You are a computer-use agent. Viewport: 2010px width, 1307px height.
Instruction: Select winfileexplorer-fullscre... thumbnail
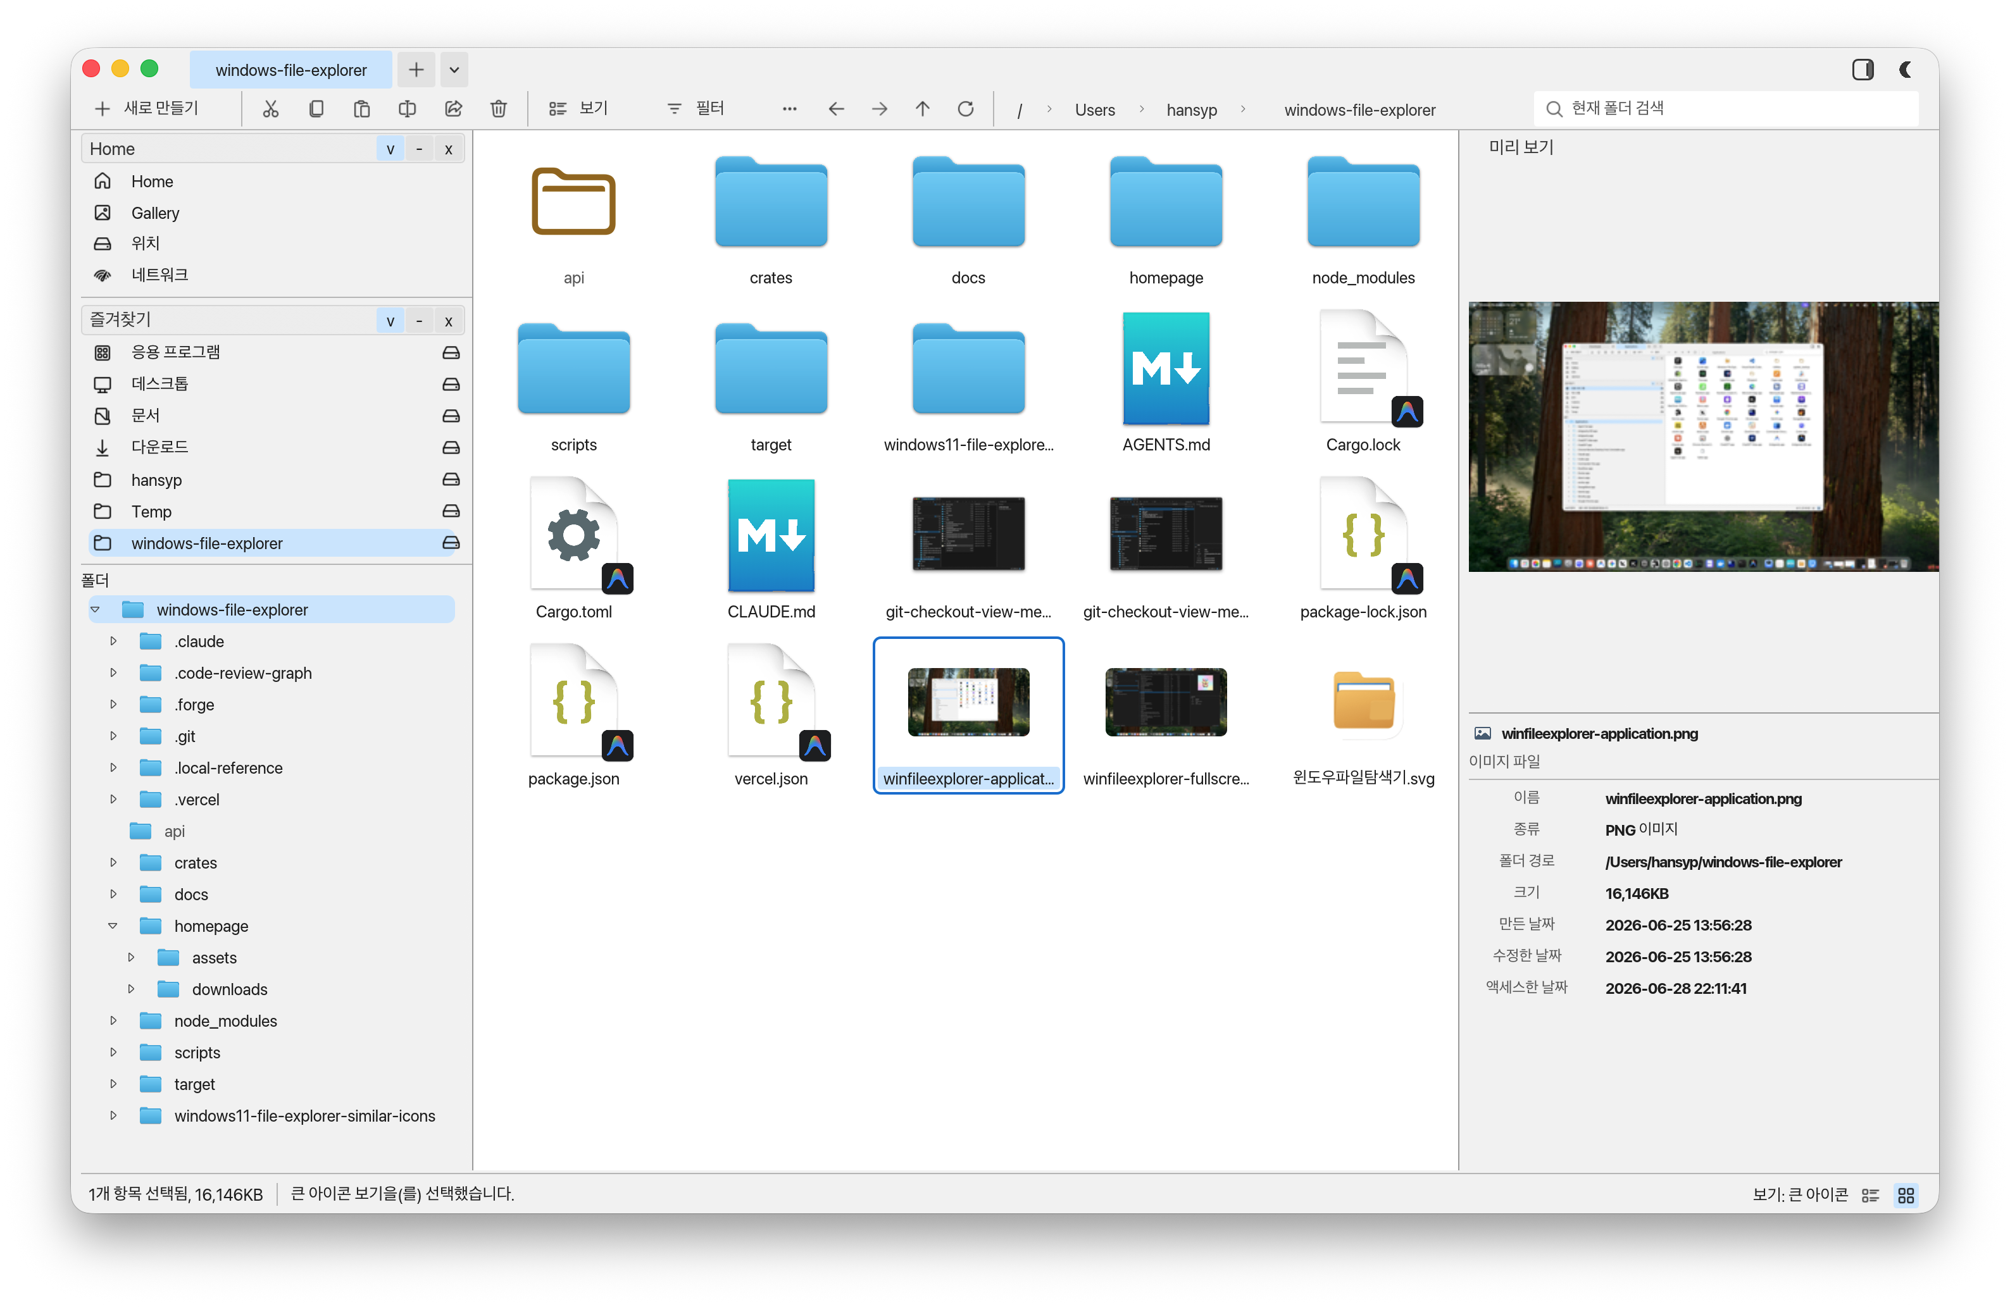[x=1166, y=702]
